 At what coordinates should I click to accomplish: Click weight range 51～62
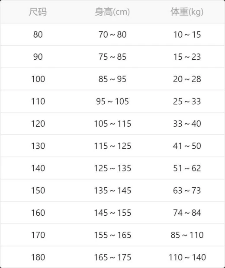coord(187,168)
